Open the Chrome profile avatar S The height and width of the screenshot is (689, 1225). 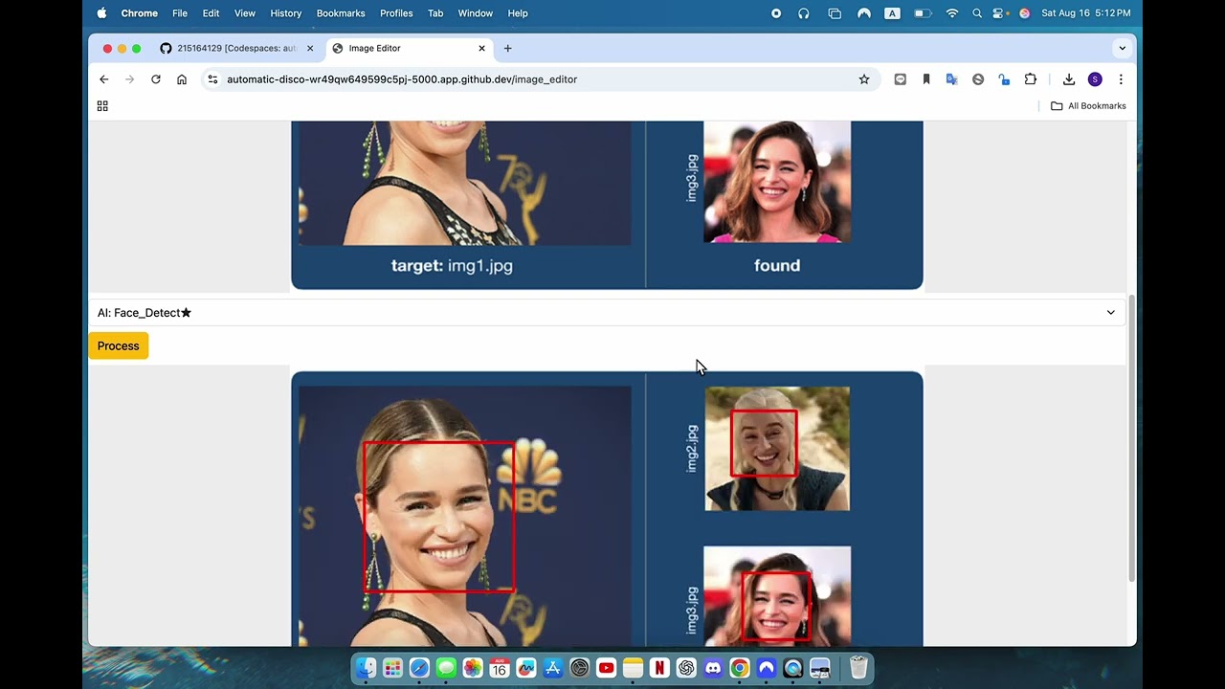point(1095,79)
